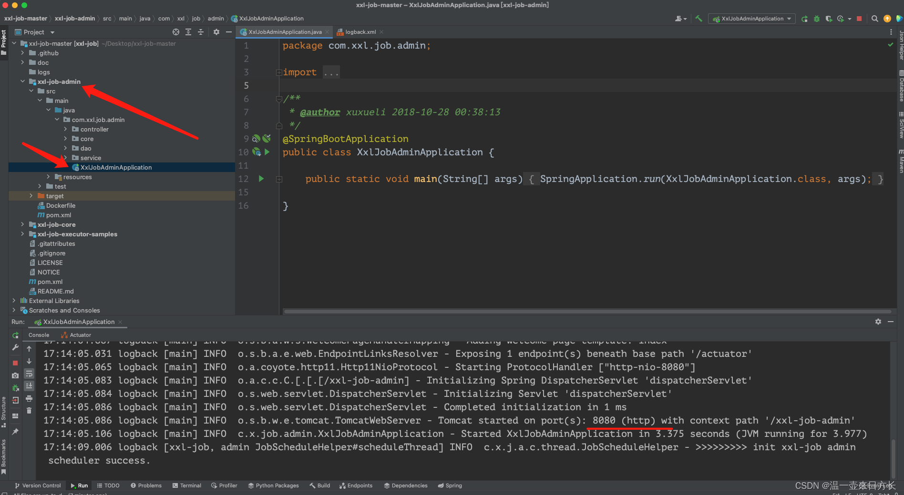Switch to the Console tab
The height and width of the screenshot is (495, 904).
tap(39, 335)
